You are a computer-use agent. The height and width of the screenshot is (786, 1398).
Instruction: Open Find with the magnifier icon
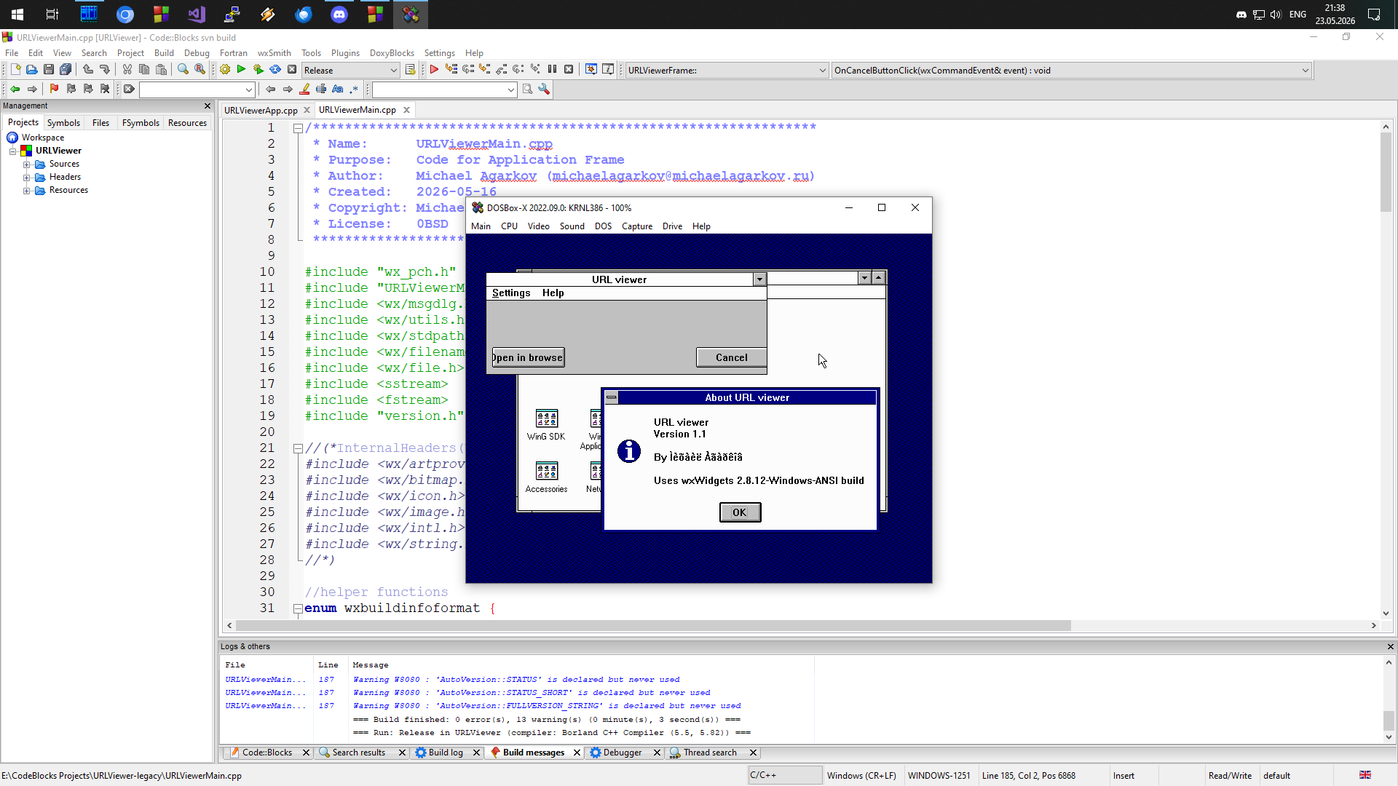pos(183,70)
